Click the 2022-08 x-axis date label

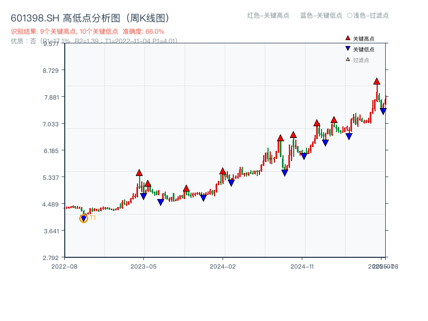[64, 266]
